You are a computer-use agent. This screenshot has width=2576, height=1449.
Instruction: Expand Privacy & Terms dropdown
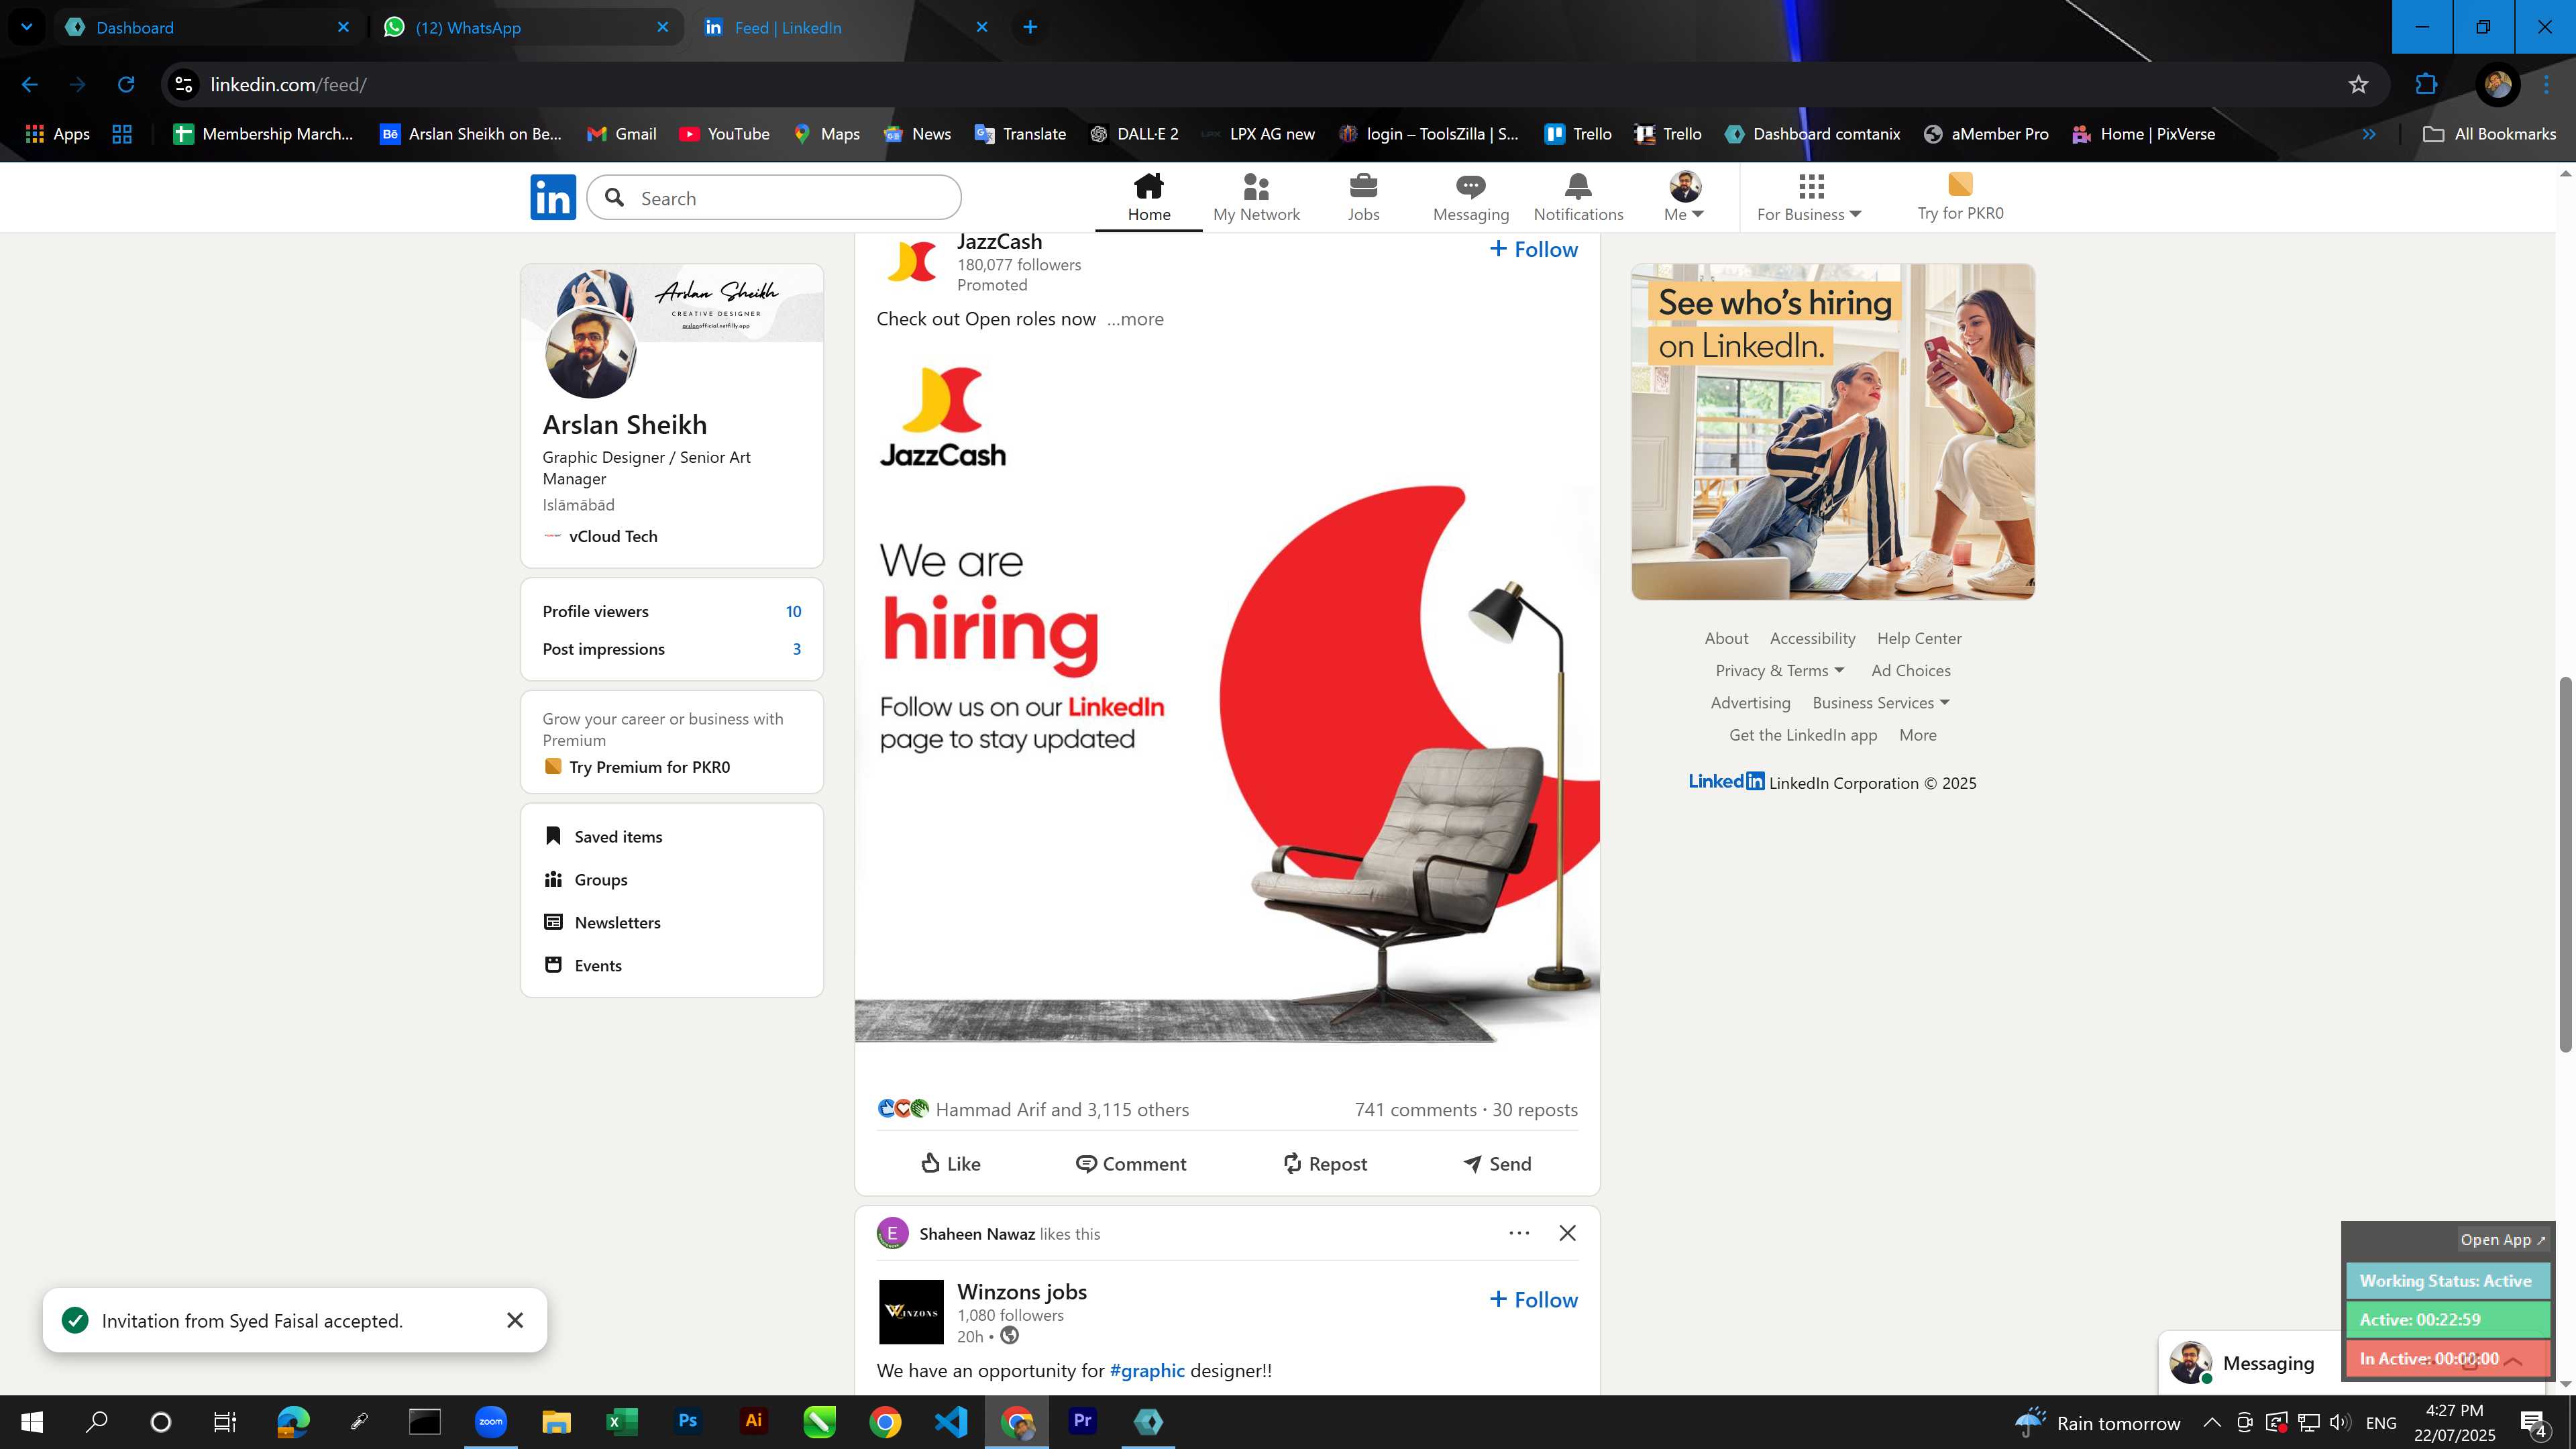[1779, 670]
